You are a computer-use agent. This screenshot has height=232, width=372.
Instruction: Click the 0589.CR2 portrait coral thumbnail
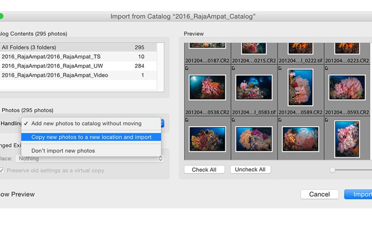pos(300,87)
